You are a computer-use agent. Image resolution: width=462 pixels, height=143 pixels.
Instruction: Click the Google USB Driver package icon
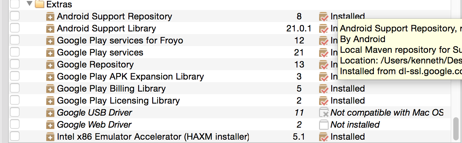point(50,113)
